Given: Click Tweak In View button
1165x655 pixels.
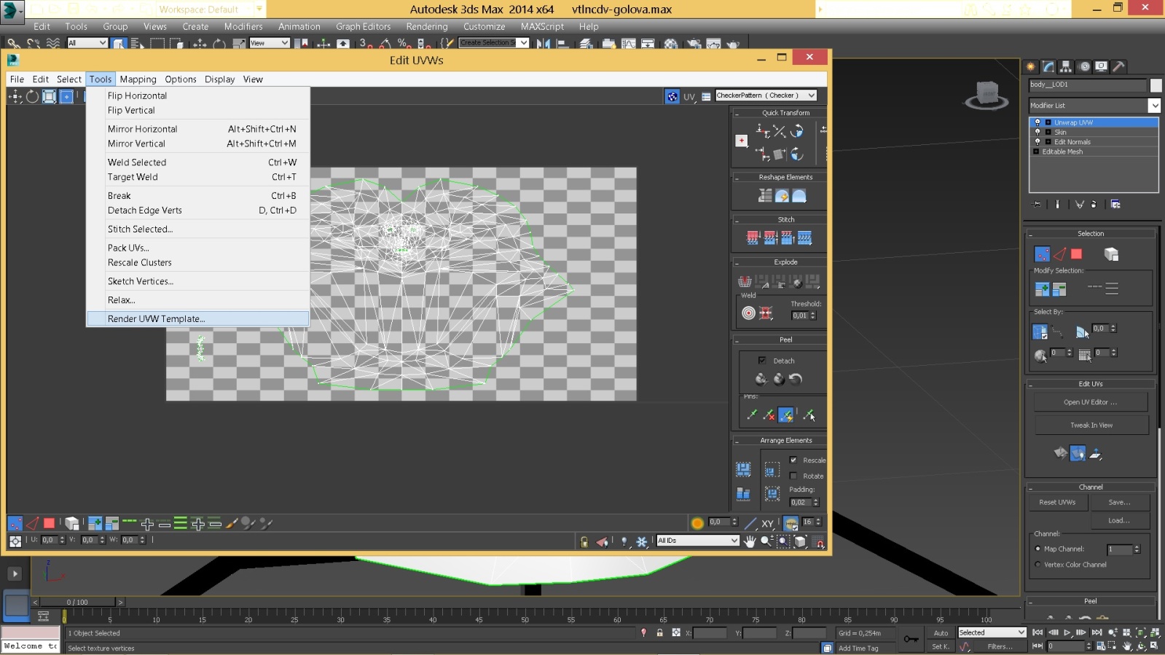Looking at the screenshot, I should [1091, 425].
